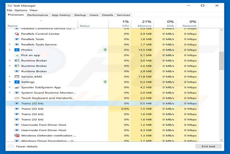The width and height of the screenshot is (230, 154).
Task: Click the Photos app icon
Action: [17, 50]
